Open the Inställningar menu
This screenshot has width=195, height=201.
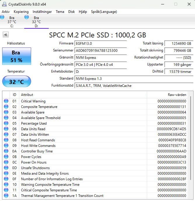[x=42, y=12]
